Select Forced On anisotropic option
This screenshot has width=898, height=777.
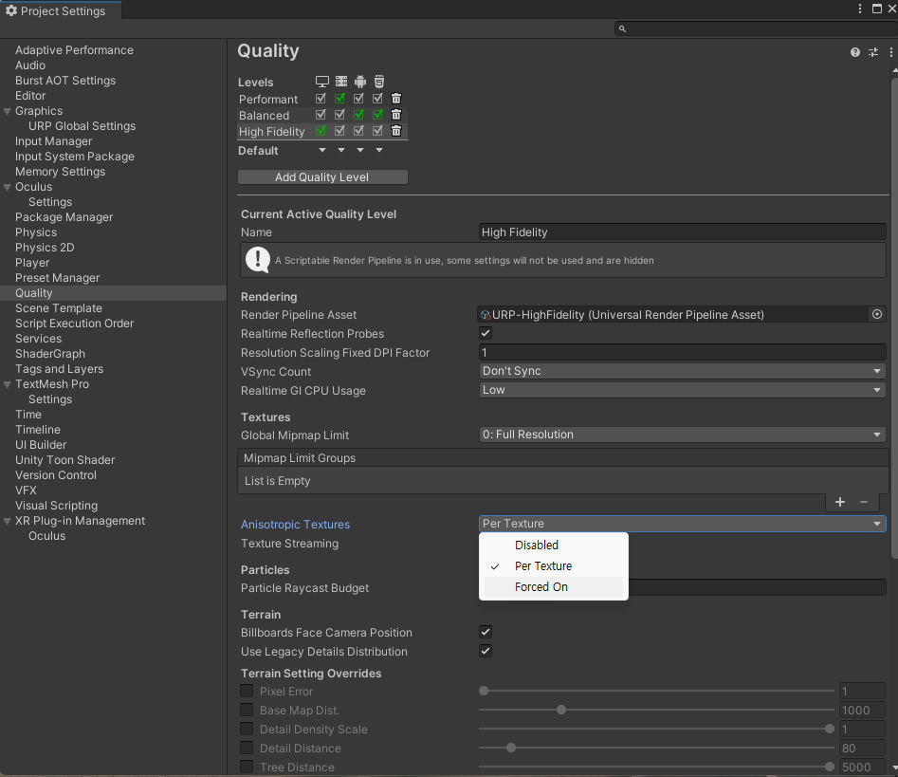pos(553,586)
